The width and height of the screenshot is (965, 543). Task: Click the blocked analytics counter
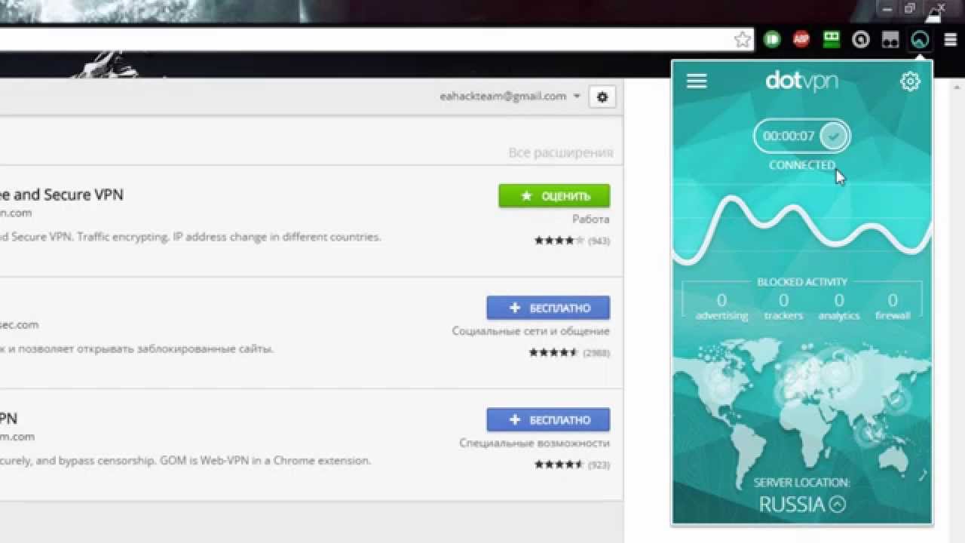coord(839,307)
